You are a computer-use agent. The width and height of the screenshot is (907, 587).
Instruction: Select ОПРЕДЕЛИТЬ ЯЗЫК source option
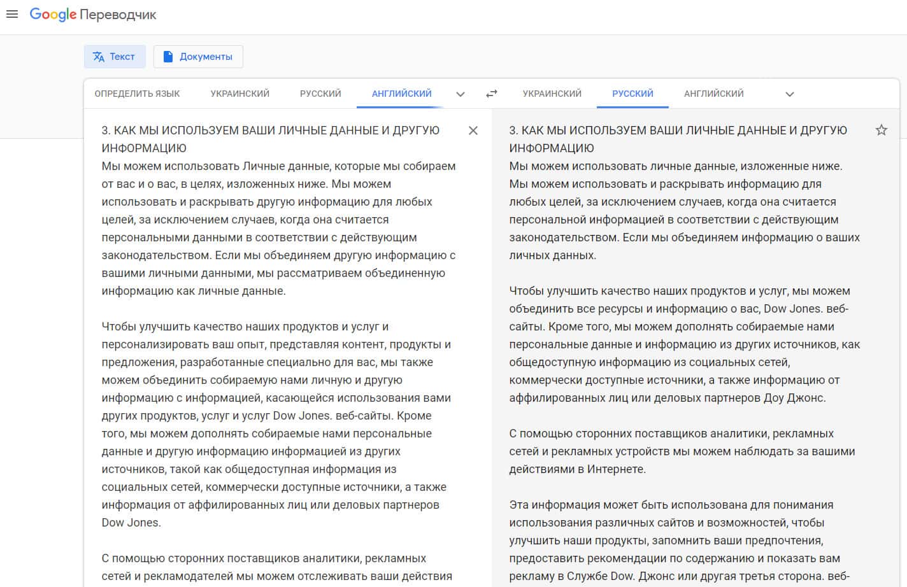[138, 94]
